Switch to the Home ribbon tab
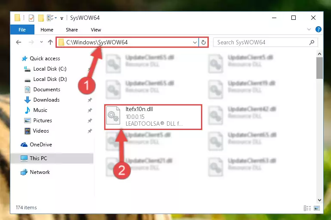Viewport: 331px width, 220px height. tap(47, 30)
